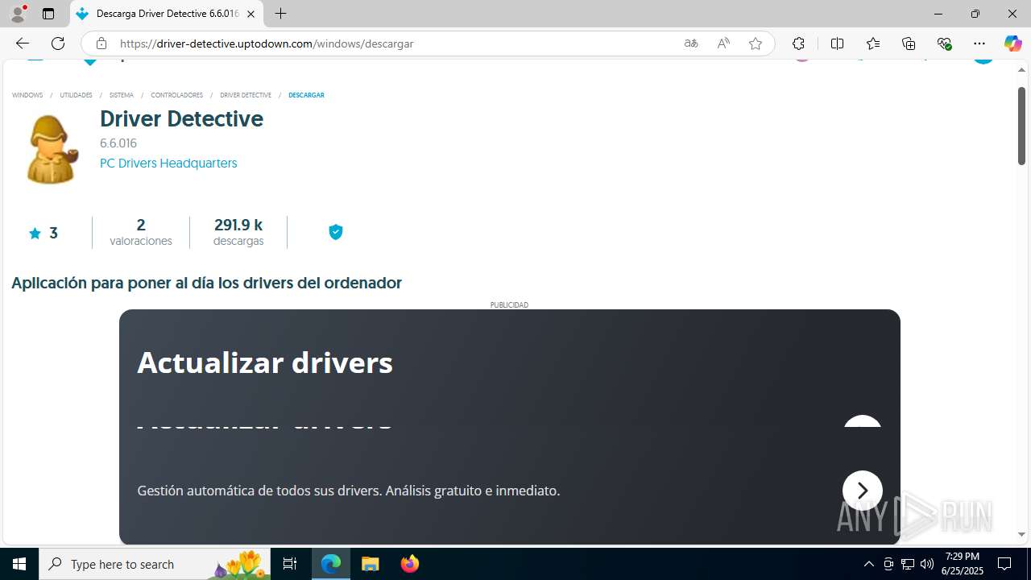The width and height of the screenshot is (1031, 580).
Task: Close the Descarga Driver Detective tab
Action: [x=251, y=14]
